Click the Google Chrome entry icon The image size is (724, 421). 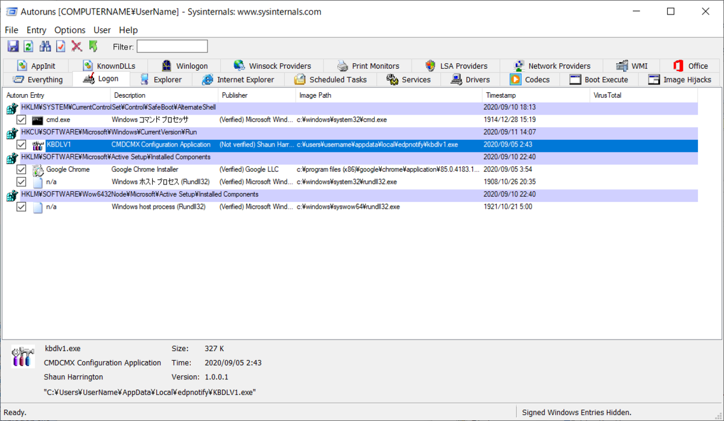37,169
